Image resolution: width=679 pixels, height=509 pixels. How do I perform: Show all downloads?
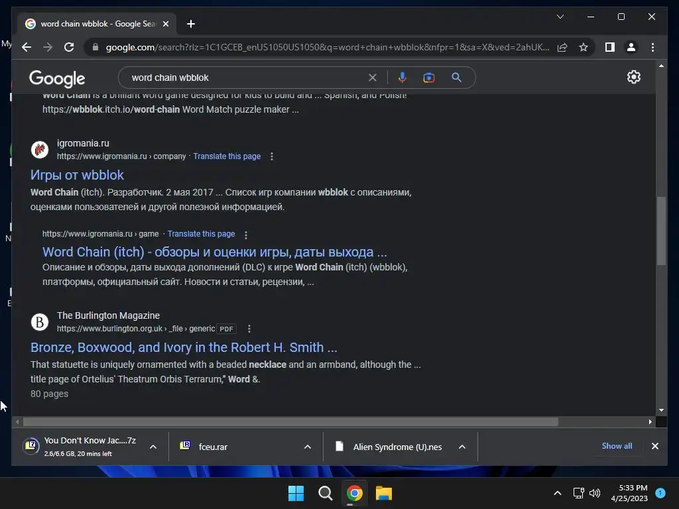[617, 446]
